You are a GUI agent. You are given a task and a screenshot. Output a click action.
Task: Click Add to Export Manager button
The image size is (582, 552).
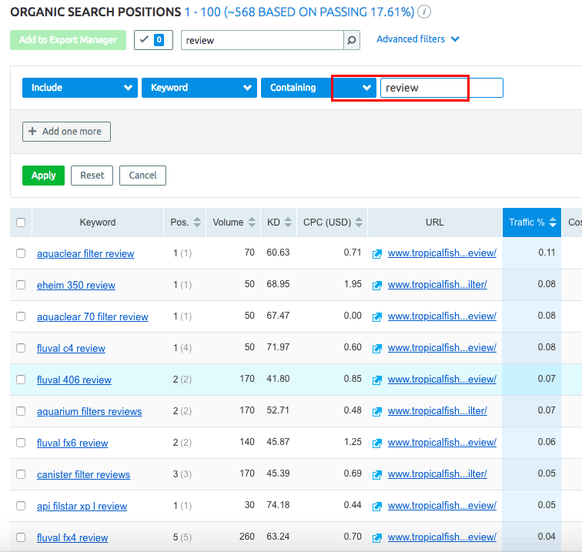[68, 40]
